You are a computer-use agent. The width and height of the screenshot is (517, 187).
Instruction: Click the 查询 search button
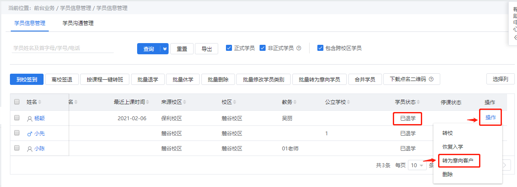(x=149, y=49)
